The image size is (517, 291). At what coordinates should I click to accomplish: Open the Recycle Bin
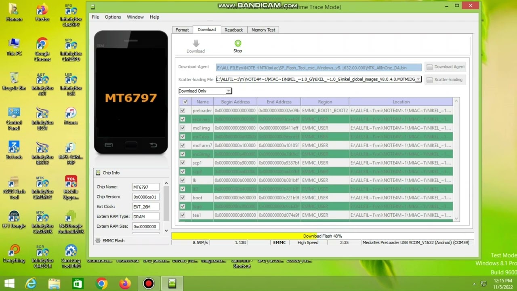point(14,81)
